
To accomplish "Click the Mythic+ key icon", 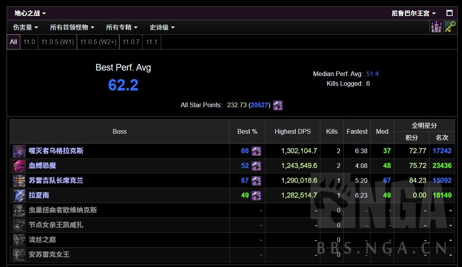I will (450, 27).
